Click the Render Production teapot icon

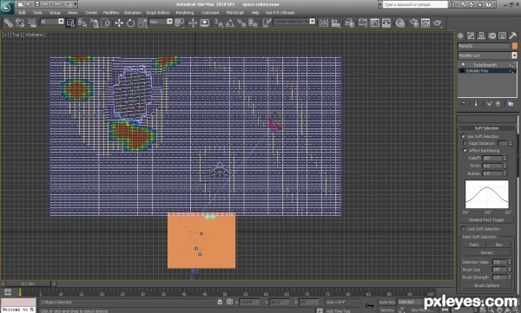(x=438, y=23)
